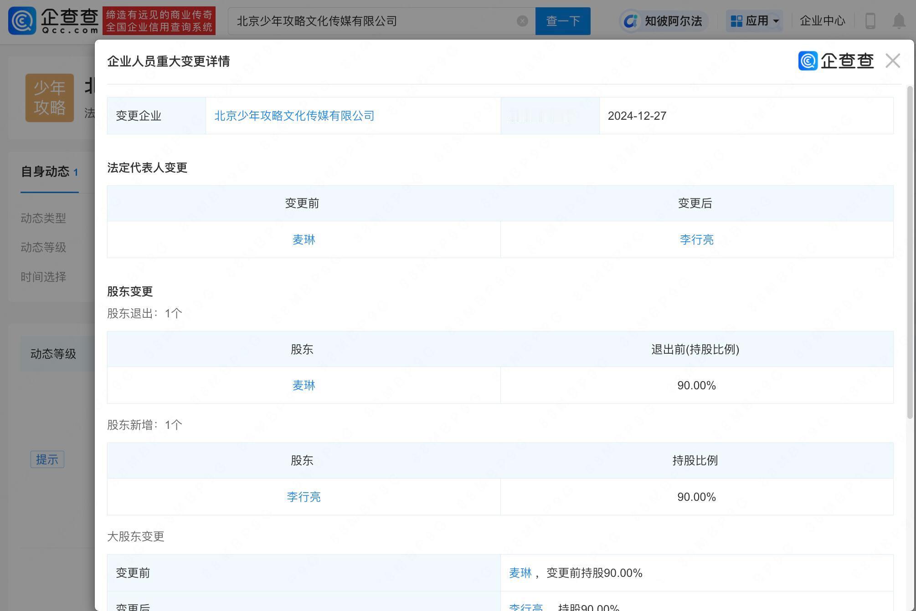Click the 动态类型 filter label
This screenshot has height=611, width=916.
(x=43, y=218)
